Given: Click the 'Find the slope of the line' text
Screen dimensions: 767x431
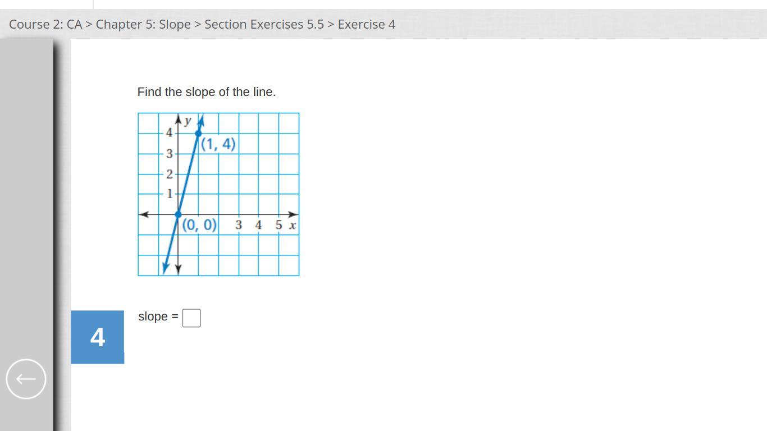Looking at the screenshot, I should 207,92.
